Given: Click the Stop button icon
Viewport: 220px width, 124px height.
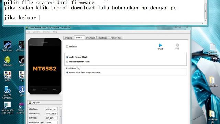Looking at the screenshot, I should point(177,45).
